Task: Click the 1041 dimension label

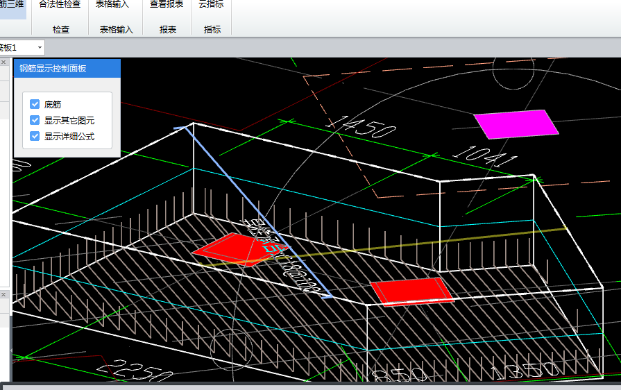Action: pos(485,156)
